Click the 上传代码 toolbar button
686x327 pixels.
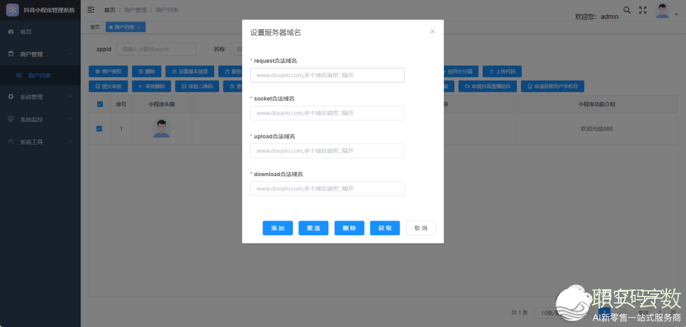coord(502,72)
